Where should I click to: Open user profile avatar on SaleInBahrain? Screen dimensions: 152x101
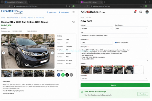tap(147, 12)
